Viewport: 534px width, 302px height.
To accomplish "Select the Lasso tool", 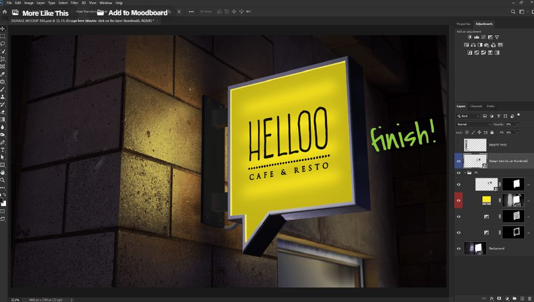I will tap(3, 44).
